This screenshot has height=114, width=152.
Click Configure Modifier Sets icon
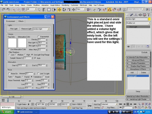coord(148,47)
